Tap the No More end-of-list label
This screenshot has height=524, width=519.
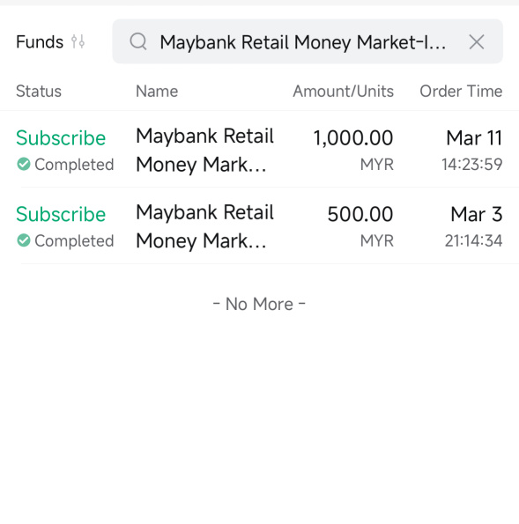259,304
